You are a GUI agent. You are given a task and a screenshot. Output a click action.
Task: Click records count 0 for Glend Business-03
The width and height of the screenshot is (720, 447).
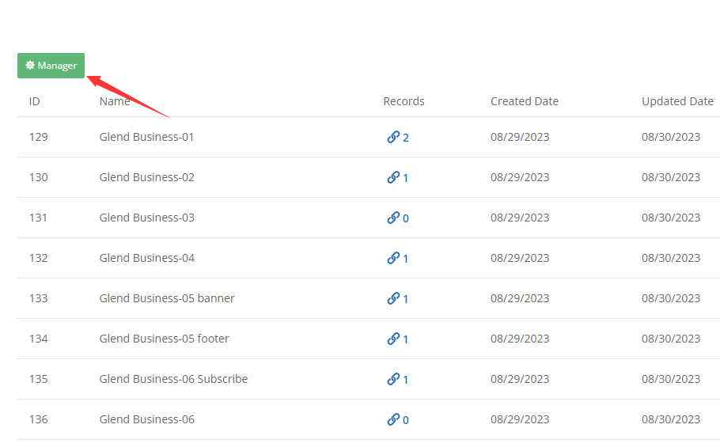point(405,218)
